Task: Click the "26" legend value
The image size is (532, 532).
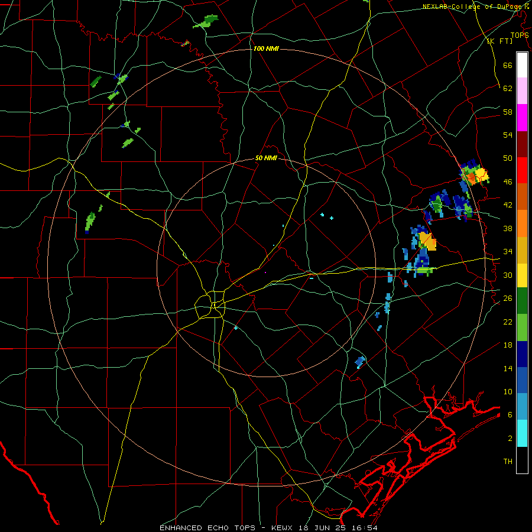Action: pyautogui.click(x=508, y=299)
